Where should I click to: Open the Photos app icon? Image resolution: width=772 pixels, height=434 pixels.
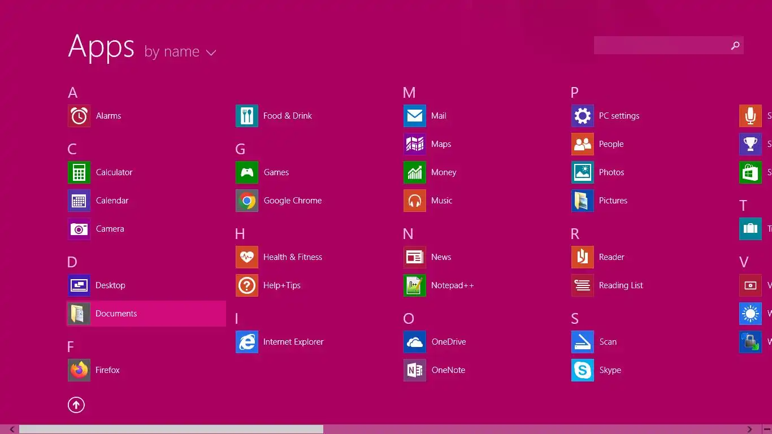point(583,172)
